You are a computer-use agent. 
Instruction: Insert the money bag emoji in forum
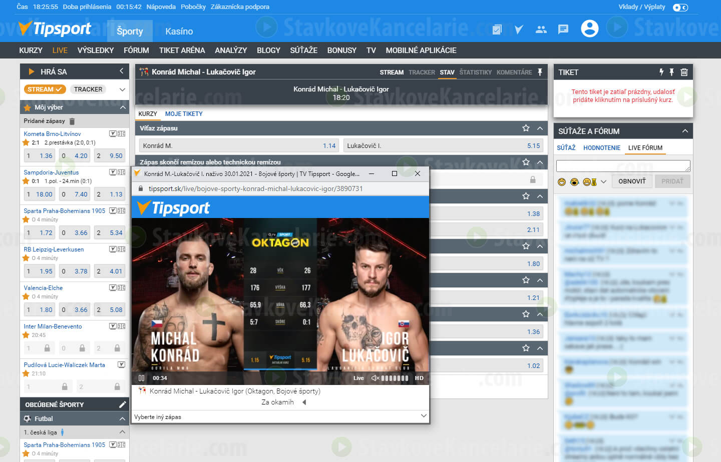[x=590, y=182]
